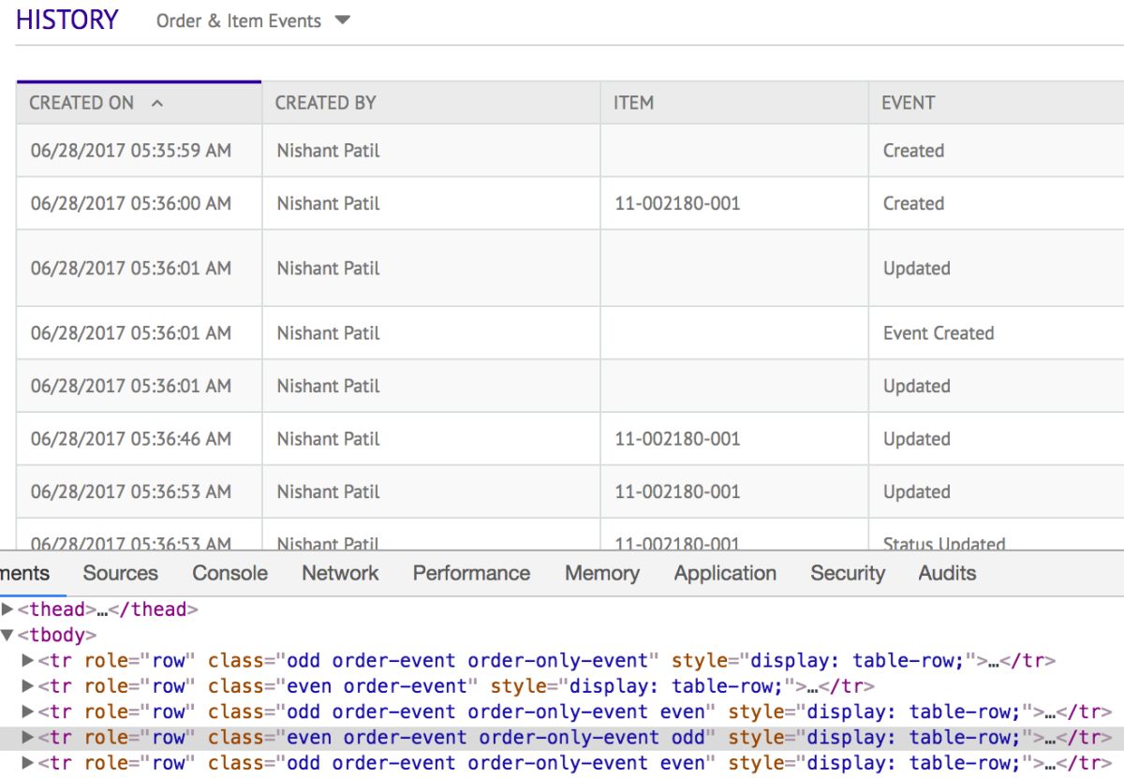Open the Audits tab
The width and height of the screenshot is (1124, 778).
pyautogui.click(x=947, y=573)
